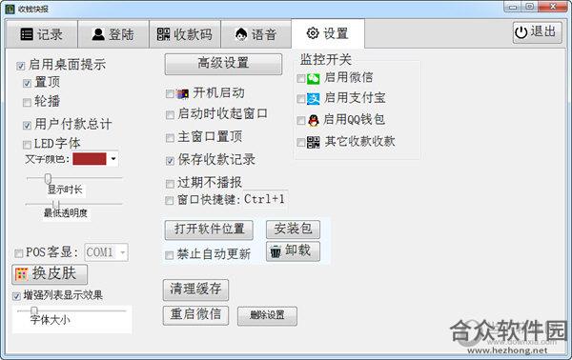Click the QQ penguin icon beside 启用QQ钱包
This screenshot has height=360, width=572.
click(x=314, y=120)
